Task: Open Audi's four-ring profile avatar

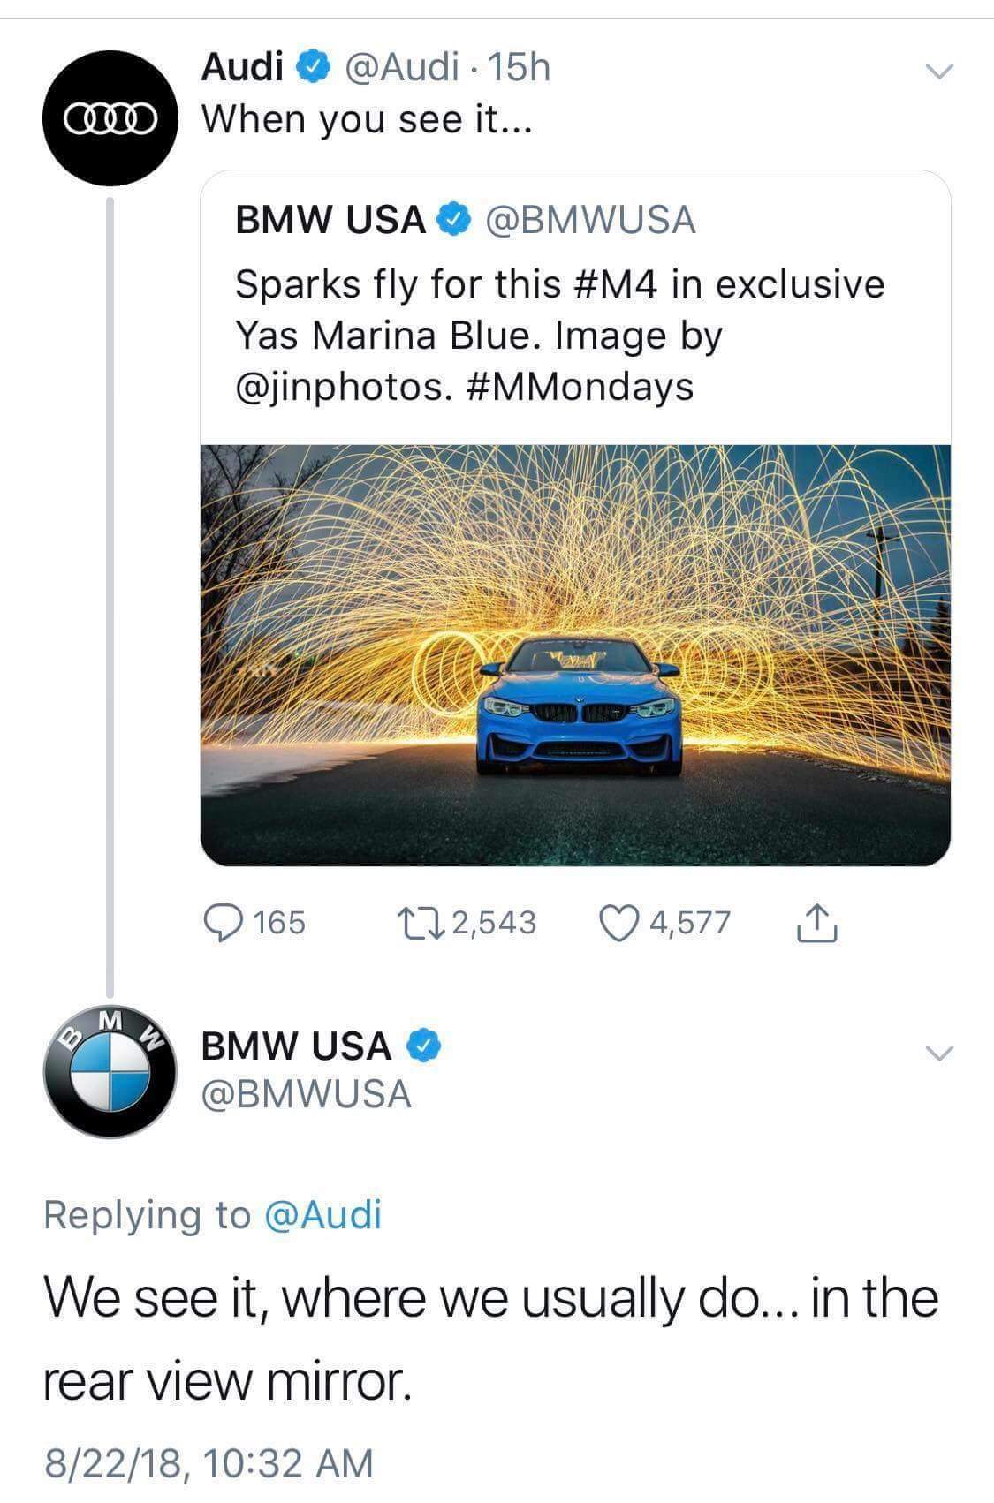Action: coord(110,118)
